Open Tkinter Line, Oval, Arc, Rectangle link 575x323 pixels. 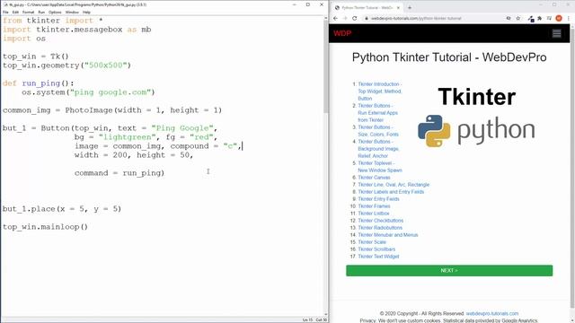click(394, 185)
